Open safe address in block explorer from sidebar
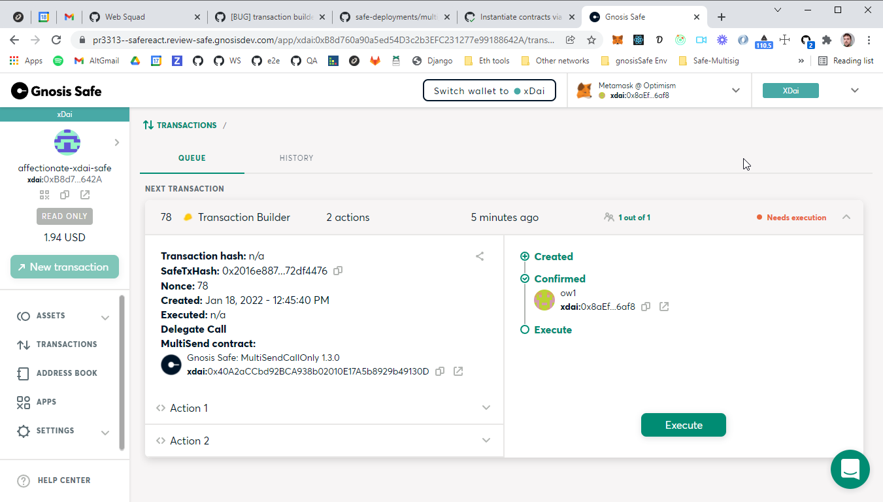Screen dimensions: 883x502 click(x=85, y=195)
